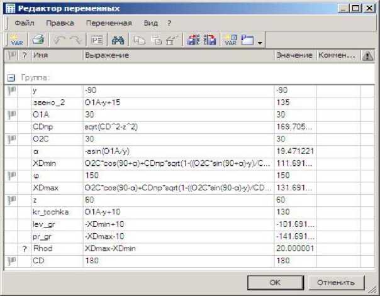Viewport: 380px width, 296px height.
Task: Click the ? mark in Rhod row
Action: click(x=25, y=249)
